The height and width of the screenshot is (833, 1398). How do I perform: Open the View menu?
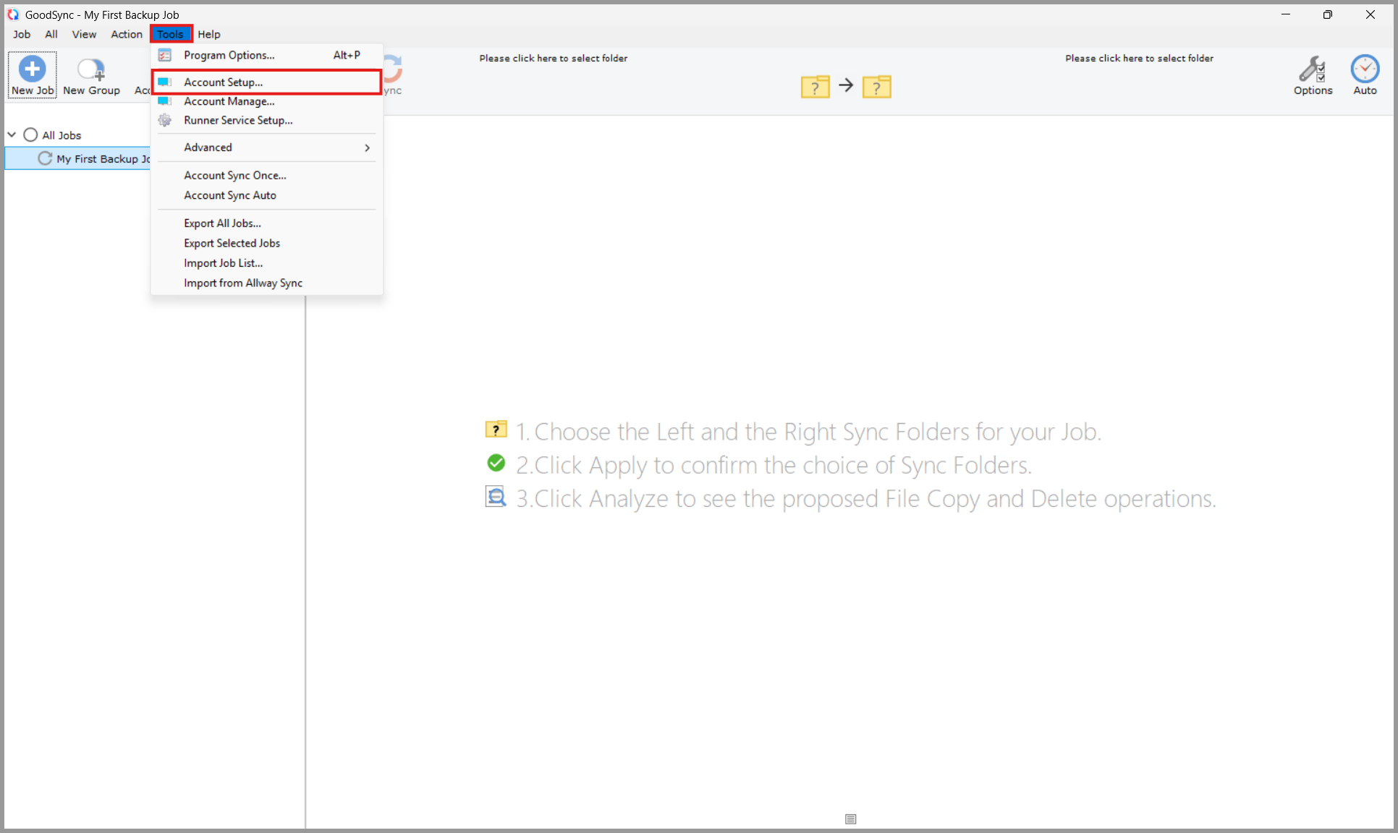pyautogui.click(x=84, y=34)
